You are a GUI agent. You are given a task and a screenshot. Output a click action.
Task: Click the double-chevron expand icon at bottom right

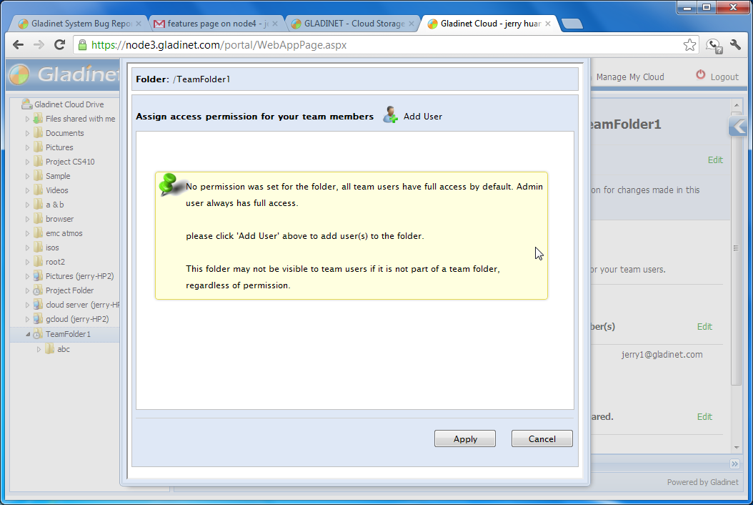734,464
